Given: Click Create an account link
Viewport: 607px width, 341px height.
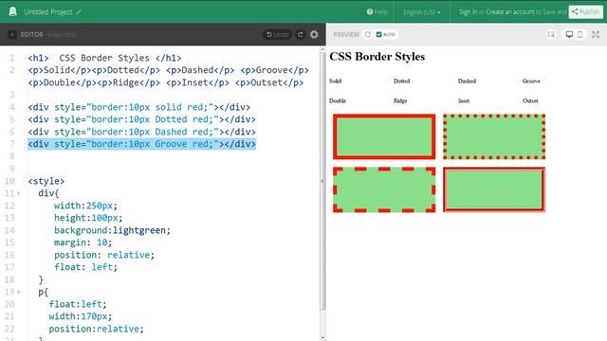Looking at the screenshot, I should pos(510,12).
